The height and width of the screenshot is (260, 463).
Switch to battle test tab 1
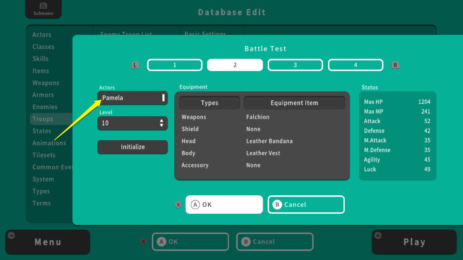tap(174, 65)
